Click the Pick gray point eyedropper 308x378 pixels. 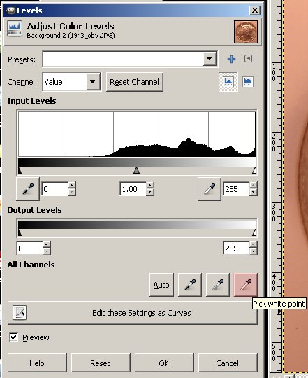point(218,285)
